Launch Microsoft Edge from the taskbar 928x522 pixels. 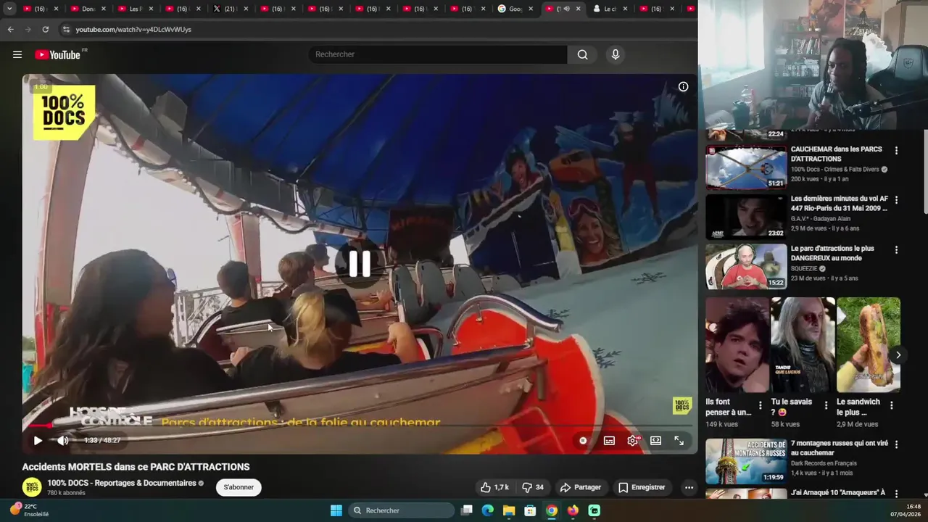488,510
